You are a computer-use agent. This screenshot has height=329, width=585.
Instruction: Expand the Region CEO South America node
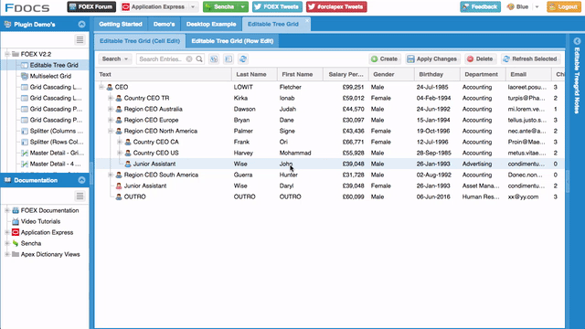click(x=111, y=175)
